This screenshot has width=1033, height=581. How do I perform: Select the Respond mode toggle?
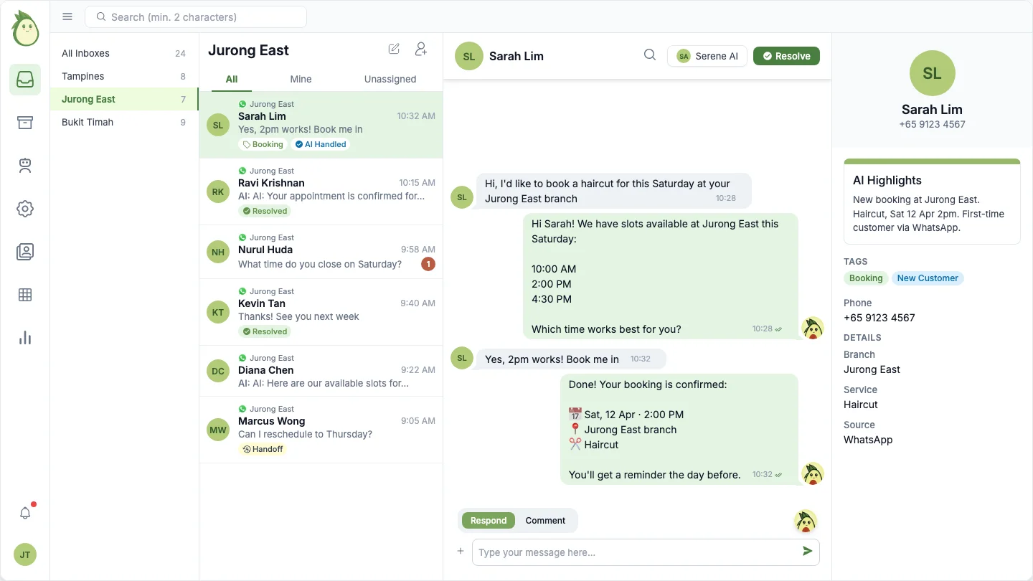[488, 520]
